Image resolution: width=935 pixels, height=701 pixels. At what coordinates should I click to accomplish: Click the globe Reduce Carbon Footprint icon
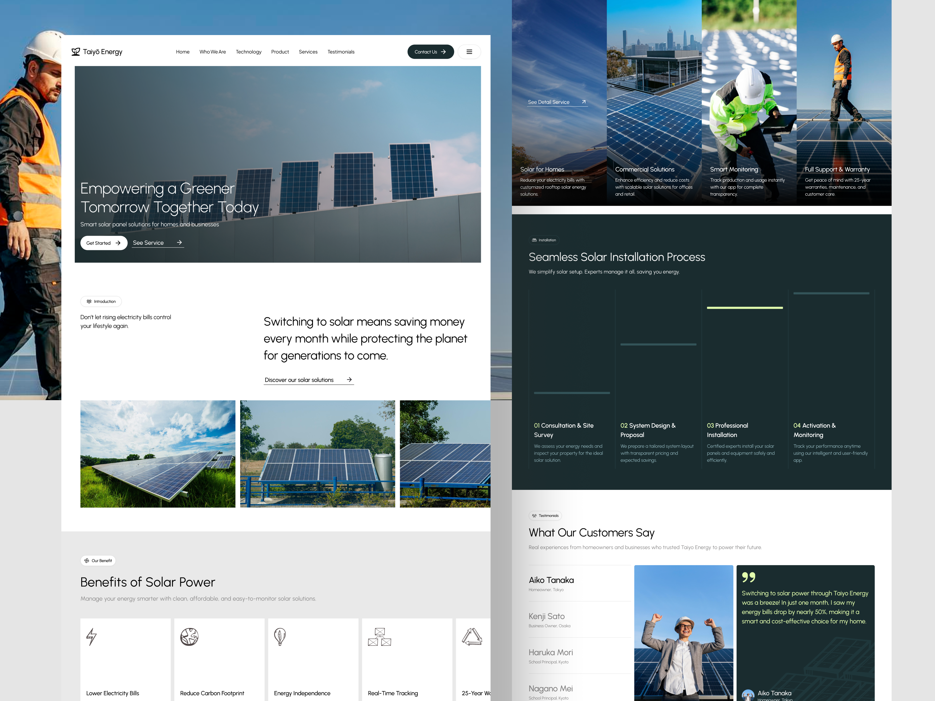point(189,636)
